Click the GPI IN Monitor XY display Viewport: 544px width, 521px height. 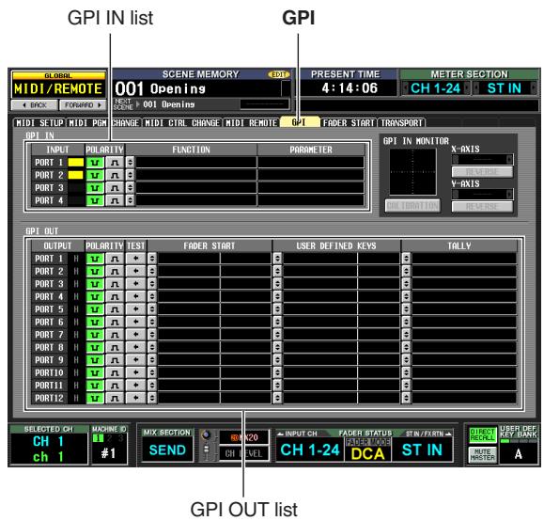click(x=412, y=172)
